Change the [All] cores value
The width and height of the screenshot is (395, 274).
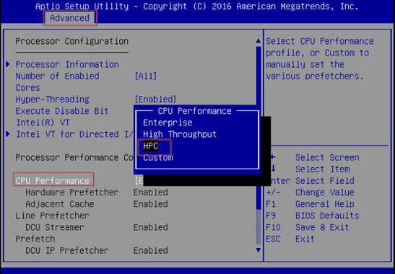click(x=146, y=76)
